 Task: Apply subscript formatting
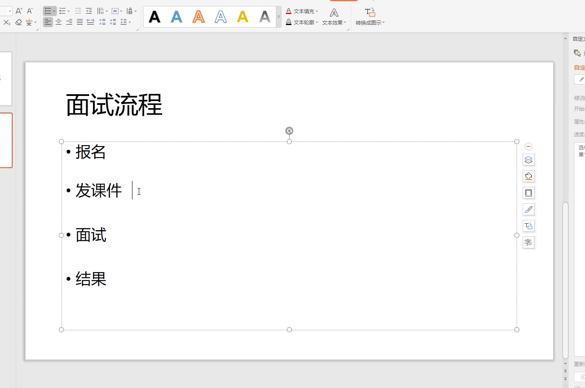tap(7, 22)
